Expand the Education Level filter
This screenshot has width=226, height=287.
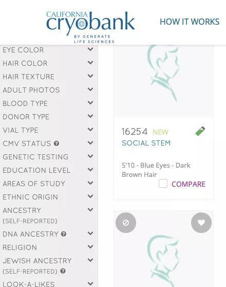48,170
